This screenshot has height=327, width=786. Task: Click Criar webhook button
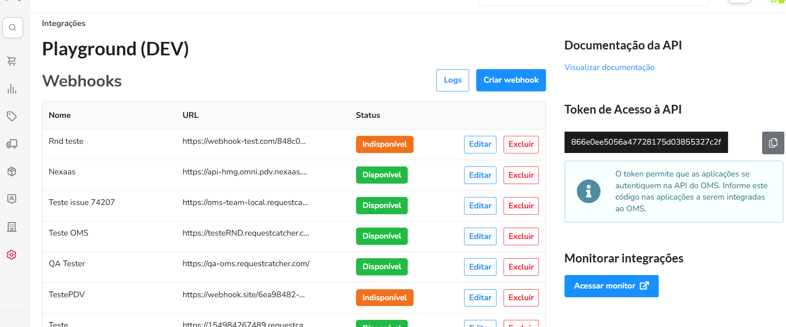(511, 80)
